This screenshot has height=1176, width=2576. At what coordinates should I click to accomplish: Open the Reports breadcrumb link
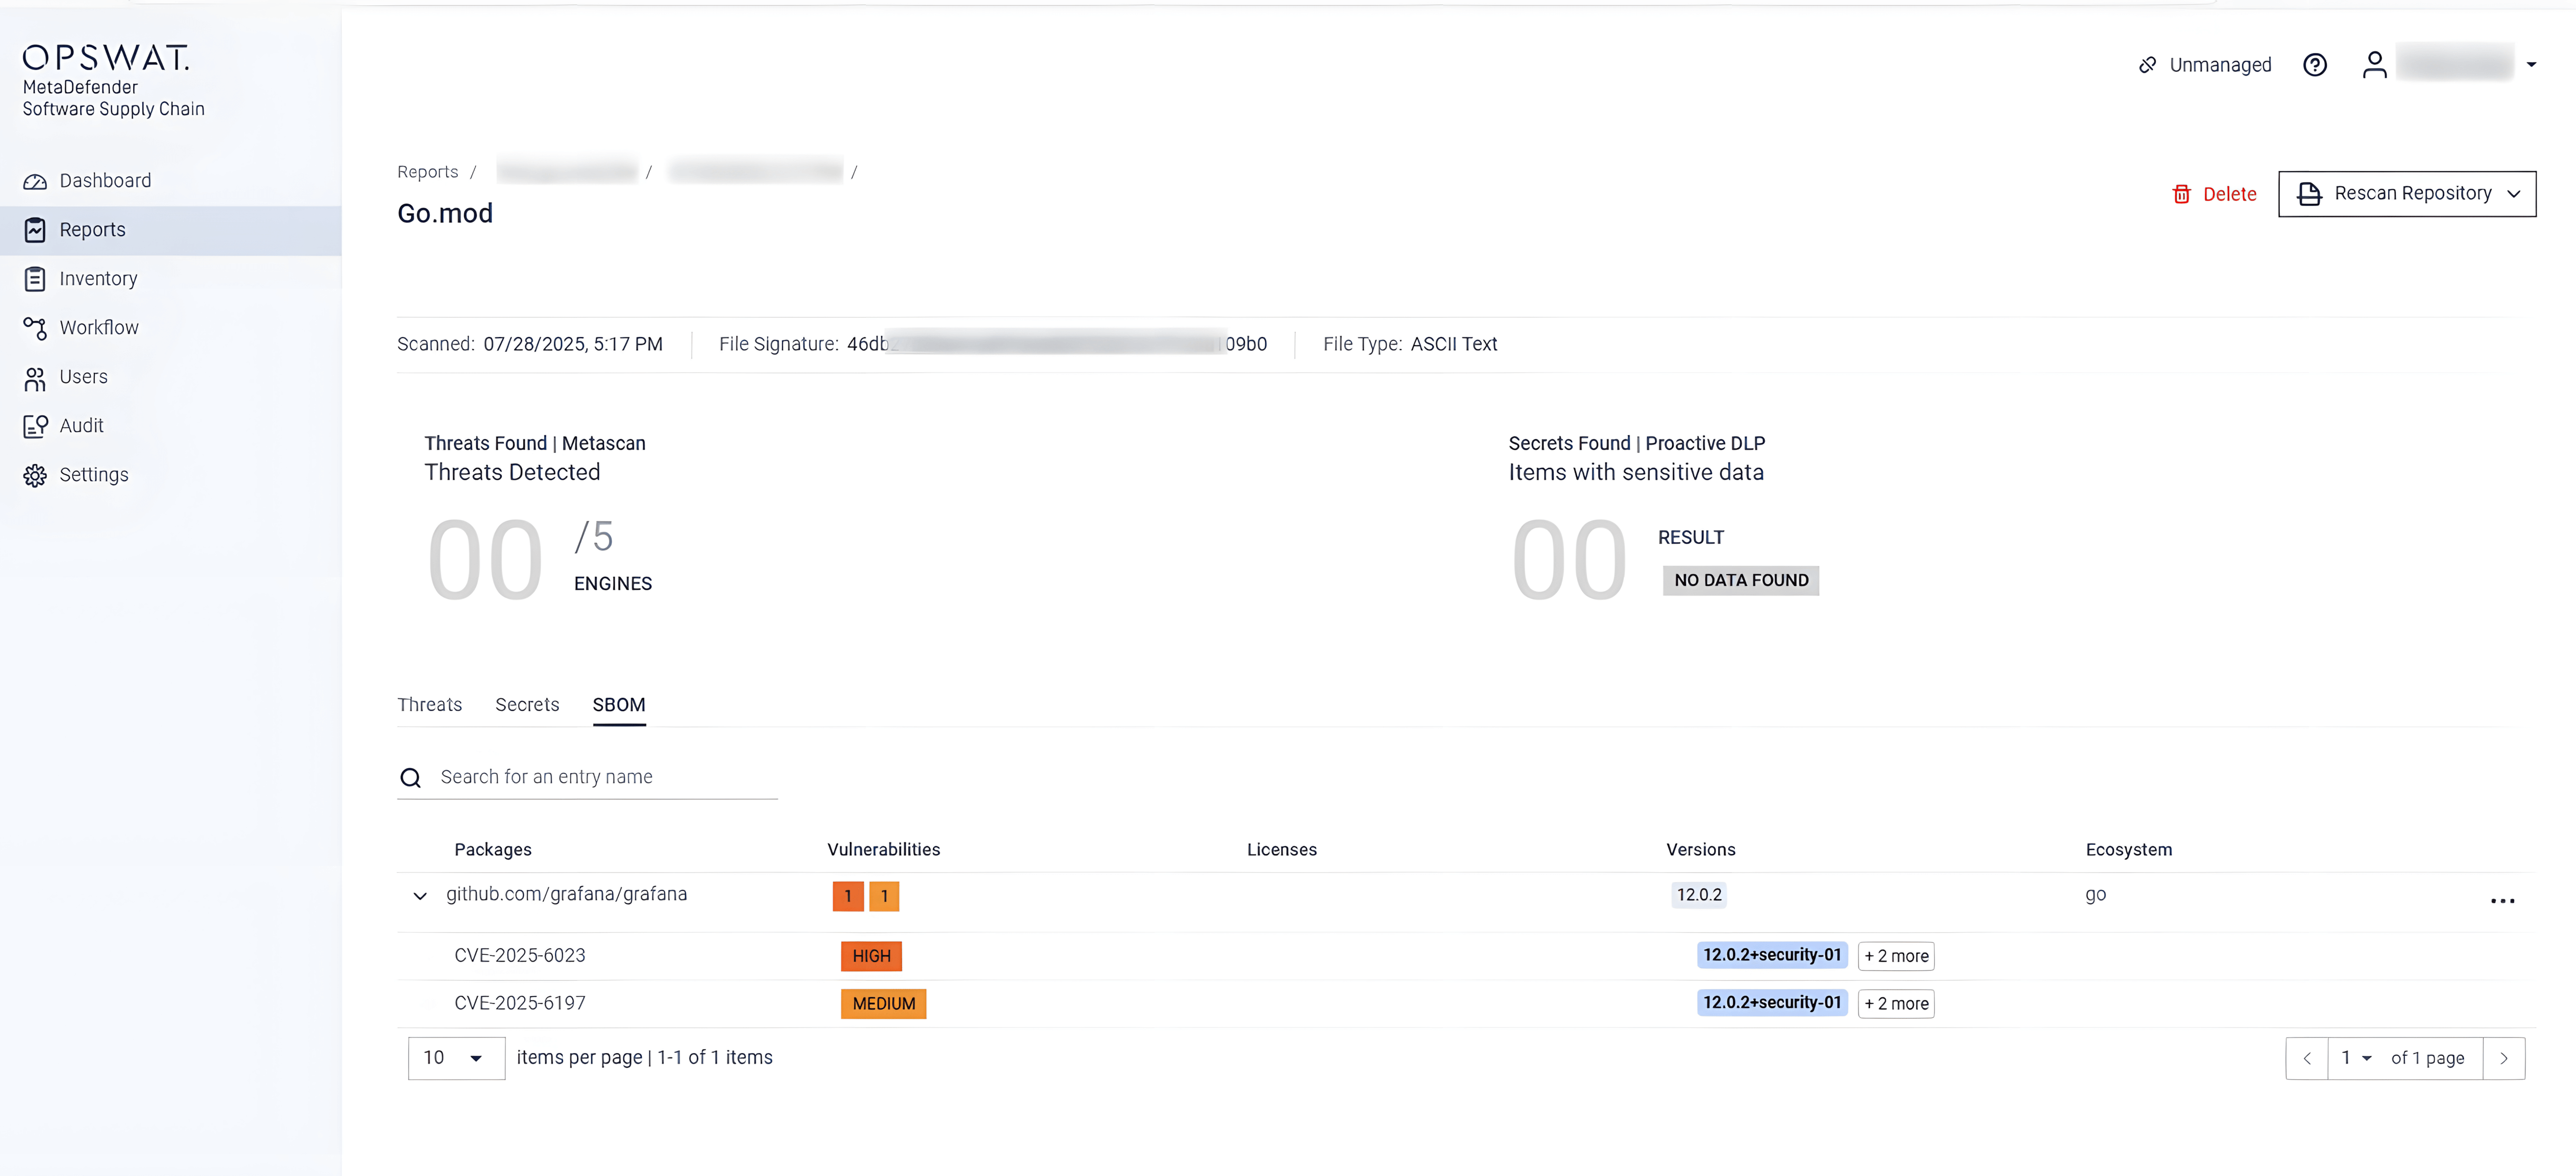(427, 171)
